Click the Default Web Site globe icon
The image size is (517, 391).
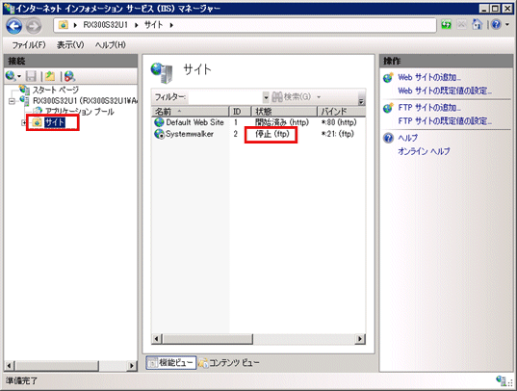[x=159, y=122]
